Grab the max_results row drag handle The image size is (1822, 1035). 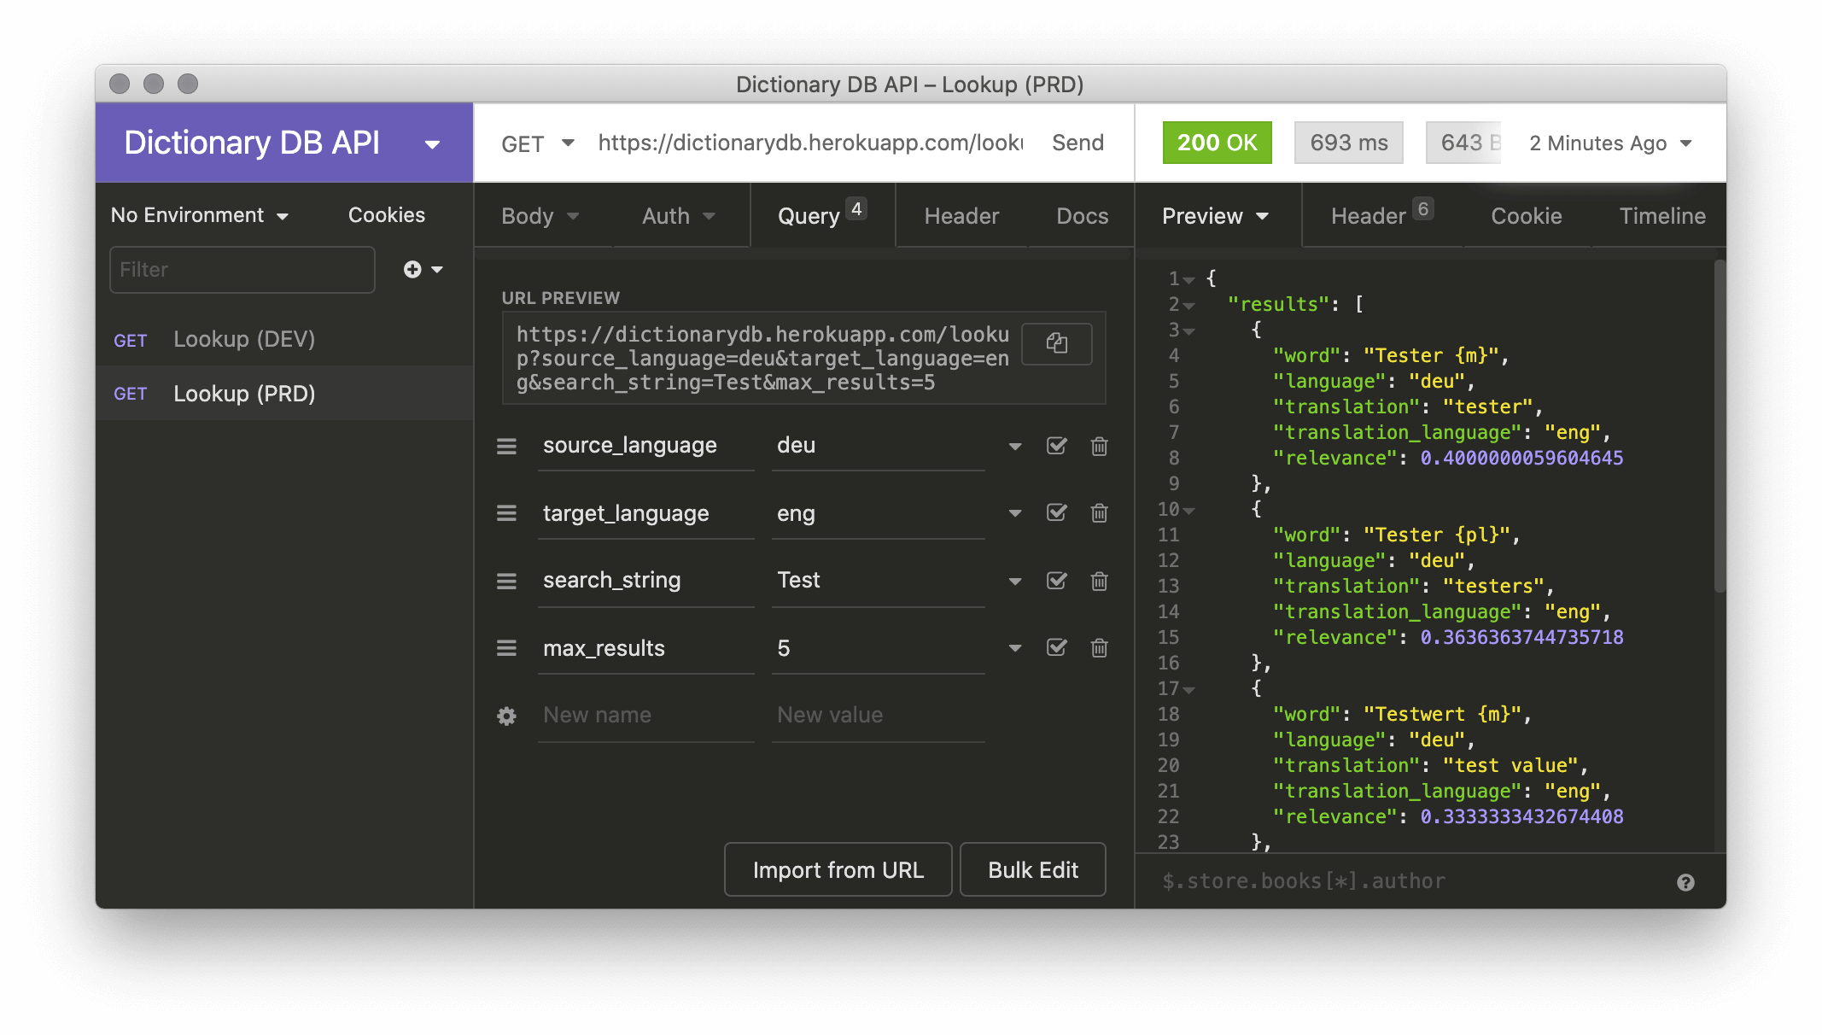click(x=506, y=647)
